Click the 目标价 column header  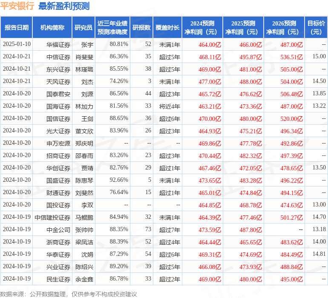(316, 27)
